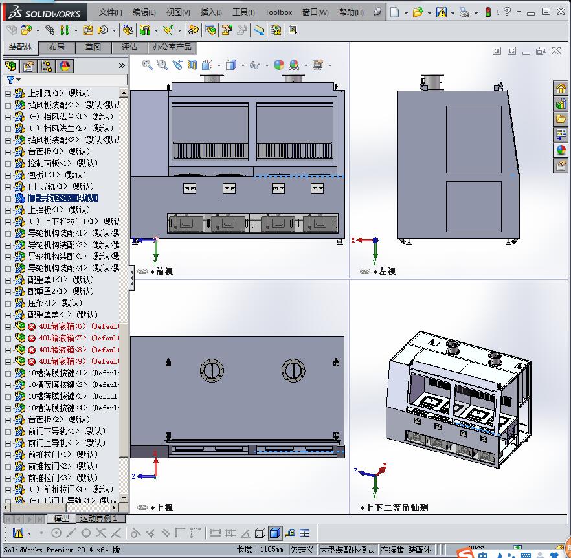571x558 pixels.
Task: Open SolidWorks Resources home icon in task pane
Action: (561, 89)
